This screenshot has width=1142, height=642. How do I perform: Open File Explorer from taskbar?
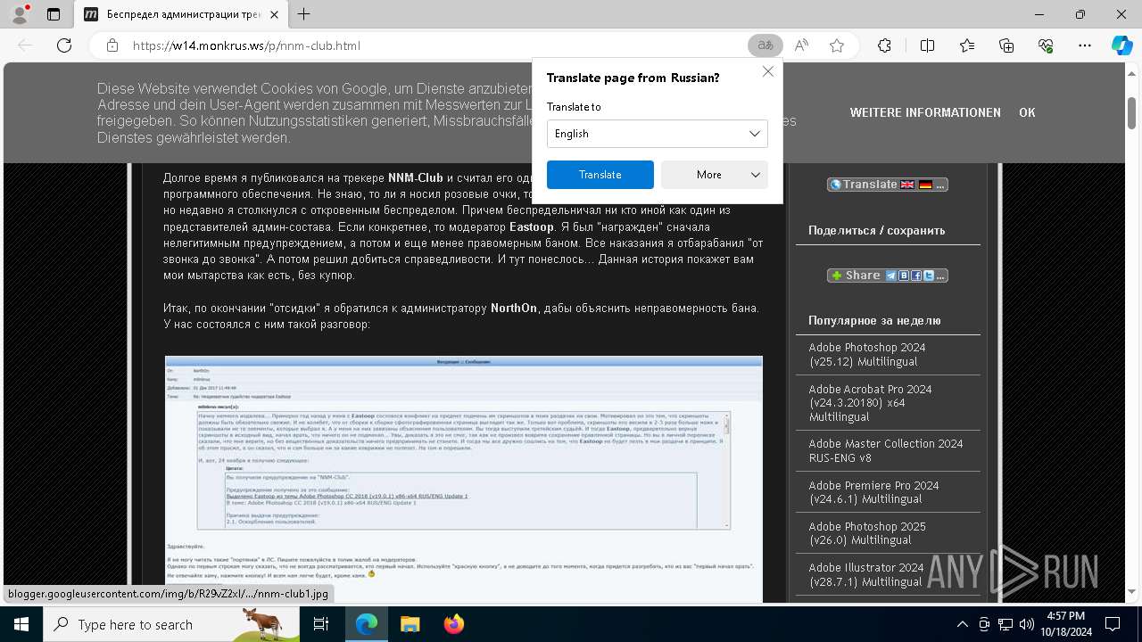[x=410, y=624]
